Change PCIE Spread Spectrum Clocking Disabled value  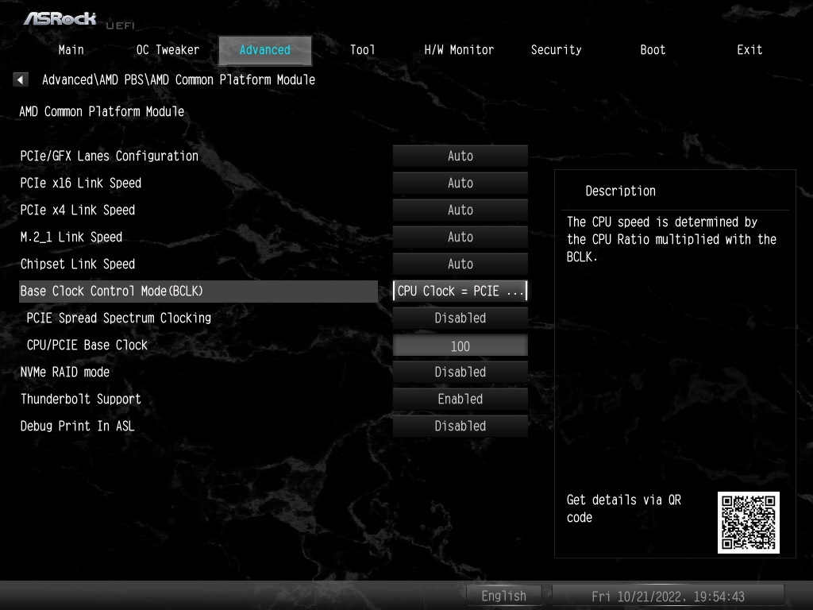(460, 318)
